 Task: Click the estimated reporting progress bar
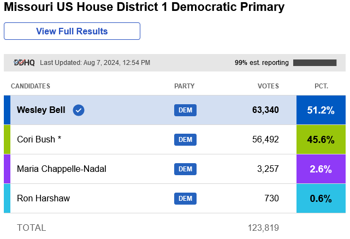tap(315, 63)
